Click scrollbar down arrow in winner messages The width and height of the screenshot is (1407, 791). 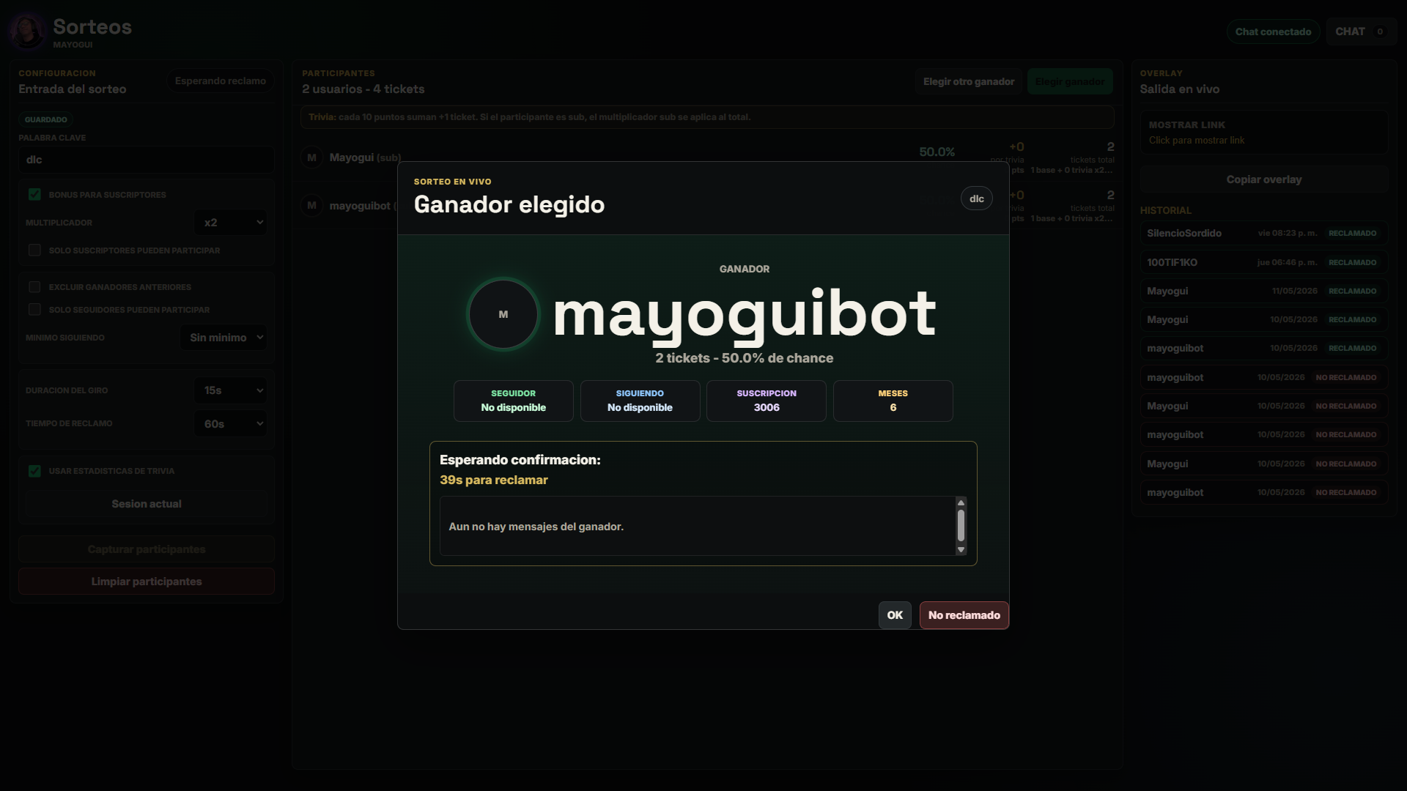point(961,550)
